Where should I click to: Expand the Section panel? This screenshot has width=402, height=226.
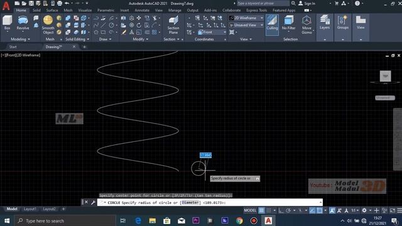tap(171, 39)
